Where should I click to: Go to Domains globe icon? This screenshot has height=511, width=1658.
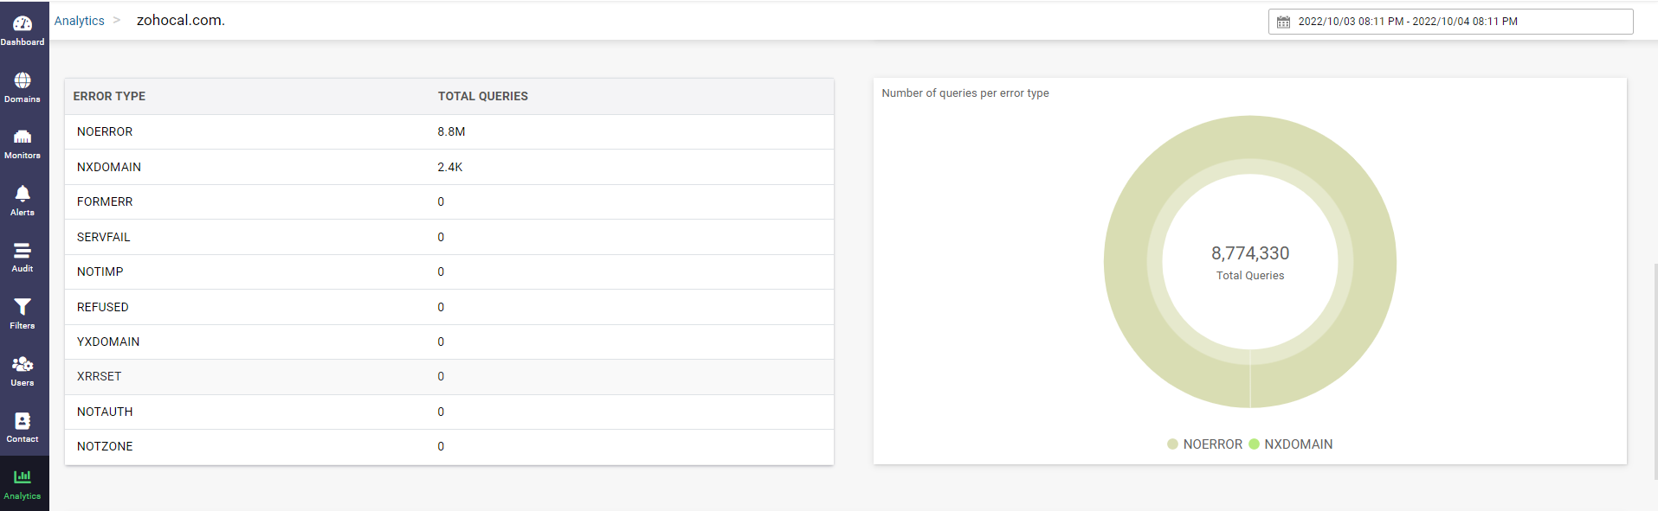[x=23, y=80]
